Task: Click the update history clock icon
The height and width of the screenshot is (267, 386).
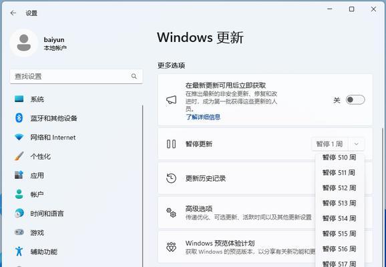Action: click(171, 178)
